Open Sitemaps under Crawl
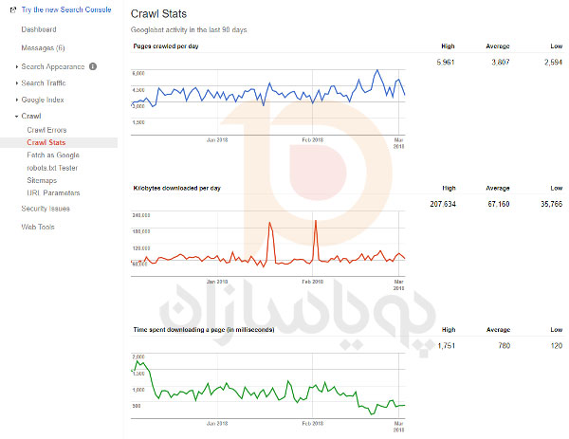This screenshot has width=569, height=439. (x=42, y=179)
